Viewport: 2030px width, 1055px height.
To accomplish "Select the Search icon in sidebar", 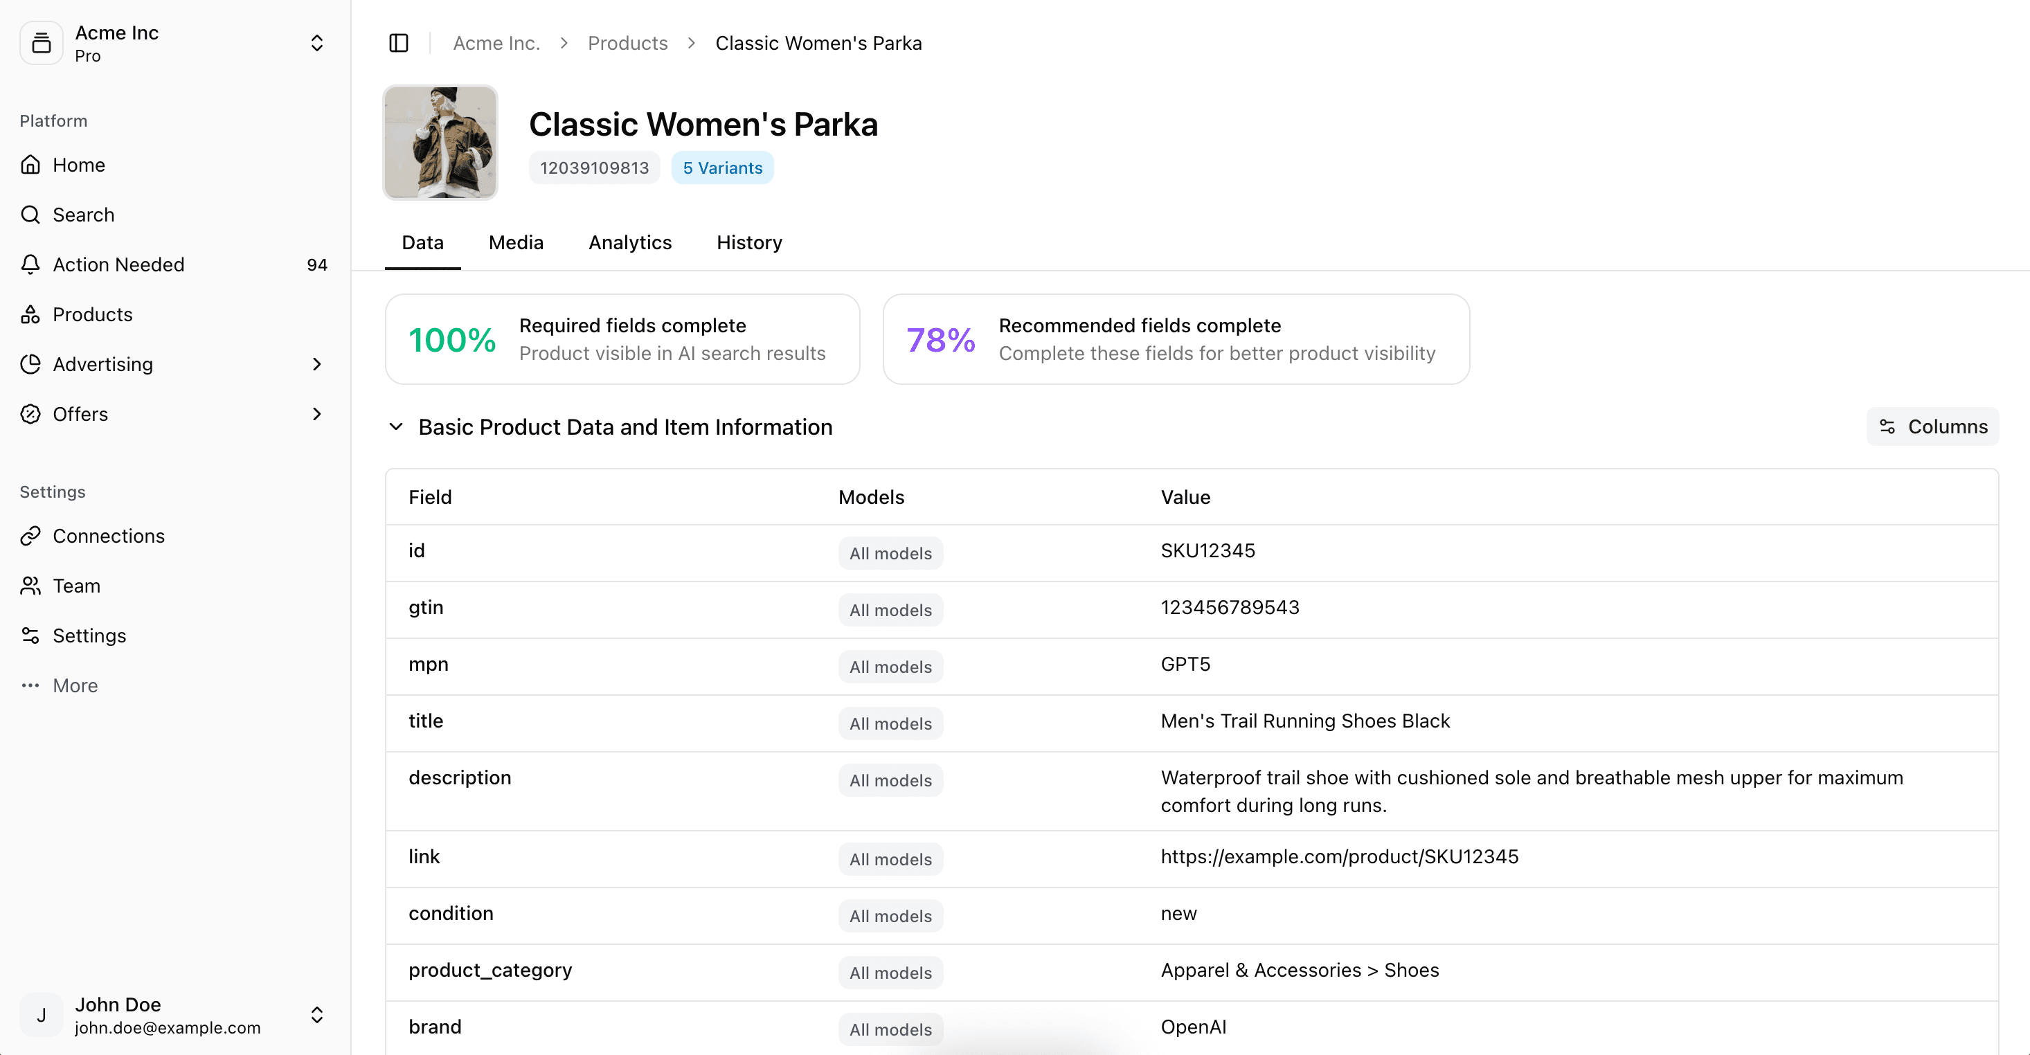I will [30, 215].
